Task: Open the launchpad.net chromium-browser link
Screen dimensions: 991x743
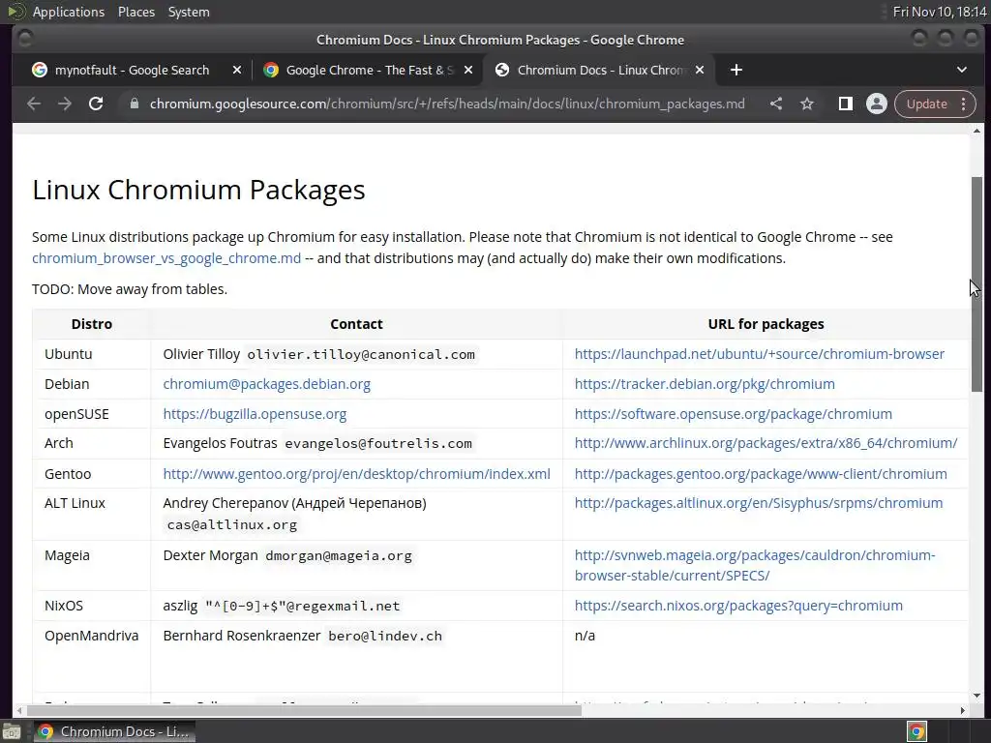Action: pos(759,354)
